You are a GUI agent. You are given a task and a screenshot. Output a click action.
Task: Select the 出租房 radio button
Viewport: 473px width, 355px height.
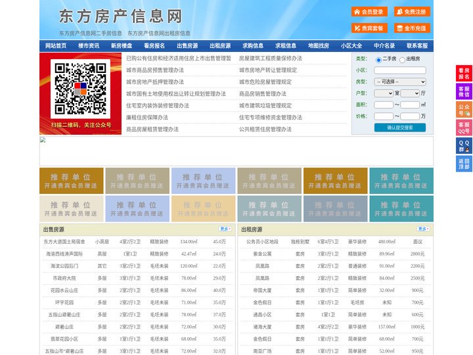[402, 60]
